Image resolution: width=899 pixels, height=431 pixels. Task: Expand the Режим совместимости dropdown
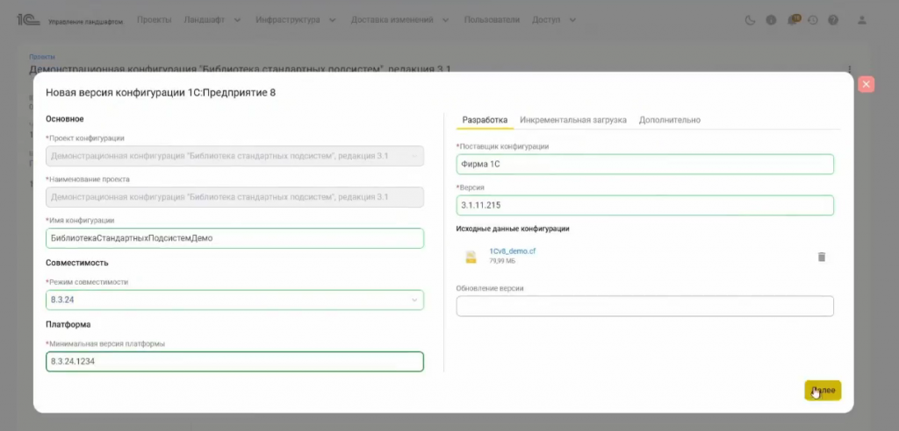pos(414,300)
